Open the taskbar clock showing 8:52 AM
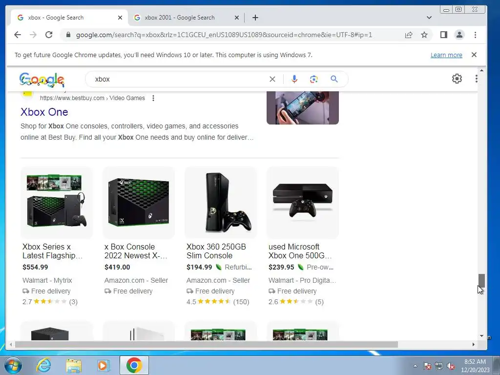The width and height of the screenshot is (500, 375). (475, 366)
